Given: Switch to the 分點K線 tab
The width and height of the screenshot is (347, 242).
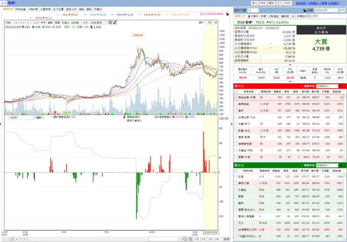Looking at the screenshot, I should (33, 9).
